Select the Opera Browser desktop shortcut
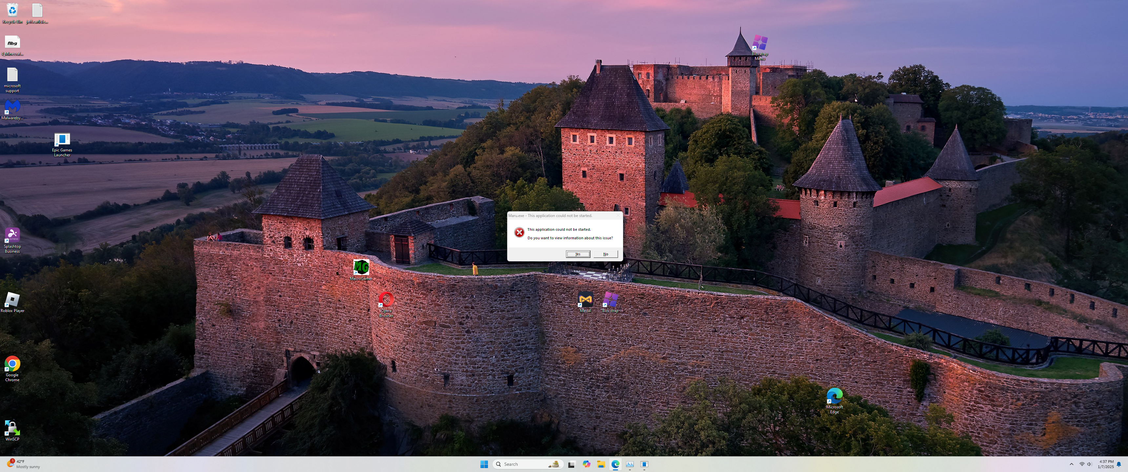 pyautogui.click(x=386, y=300)
